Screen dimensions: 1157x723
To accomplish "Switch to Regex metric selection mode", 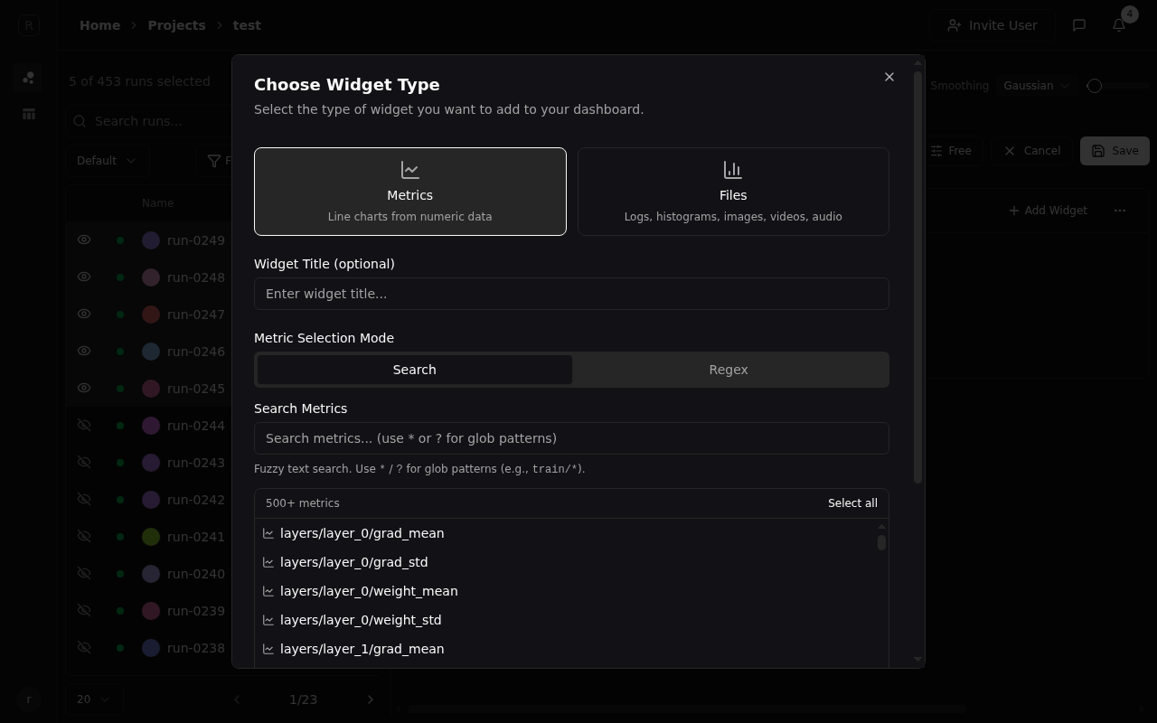I will [x=729, y=369].
